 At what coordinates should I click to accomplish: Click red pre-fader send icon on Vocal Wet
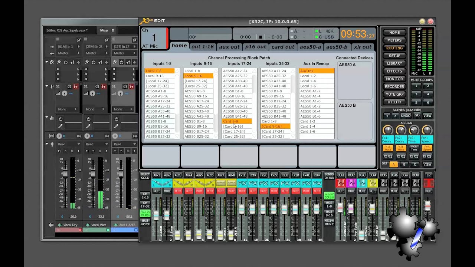(104, 86)
